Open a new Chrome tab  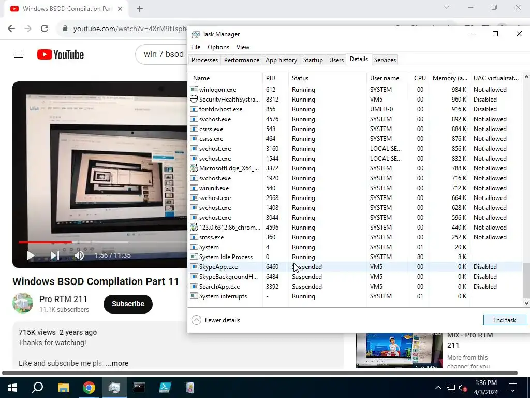point(140,9)
